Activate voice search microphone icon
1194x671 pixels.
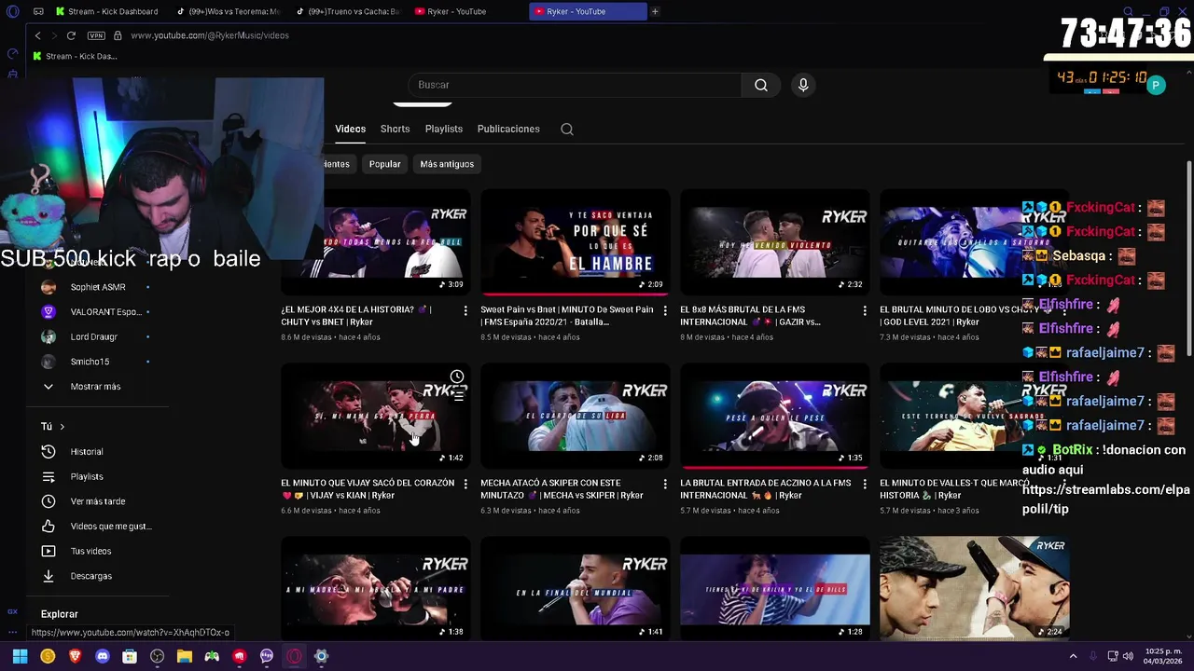click(803, 85)
